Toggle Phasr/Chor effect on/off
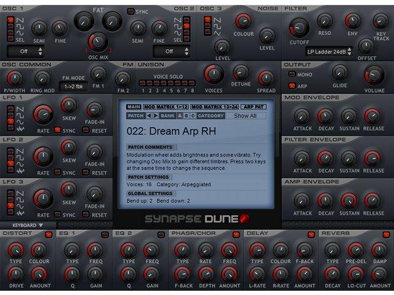 click(x=236, y=235)
